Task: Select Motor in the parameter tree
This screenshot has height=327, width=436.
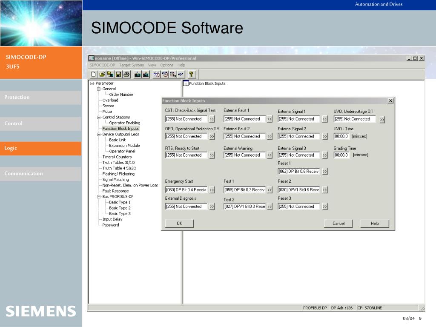Action: 107,112
